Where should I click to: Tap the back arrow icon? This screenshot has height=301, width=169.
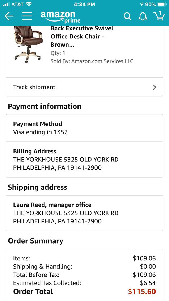click(x=9, y=16)
